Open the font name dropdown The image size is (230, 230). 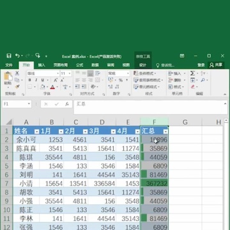(x=57, y=73)
